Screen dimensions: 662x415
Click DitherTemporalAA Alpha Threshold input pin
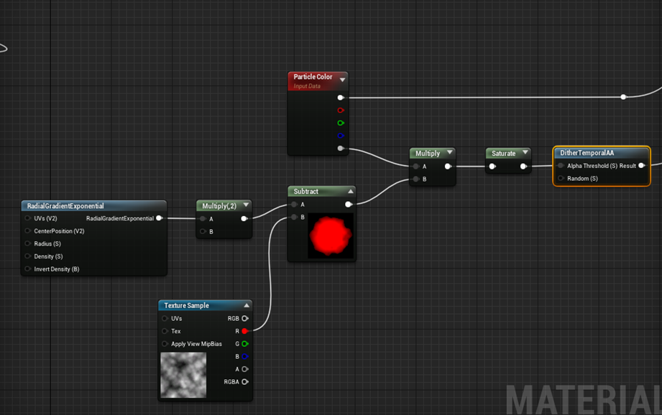point(561,166)
